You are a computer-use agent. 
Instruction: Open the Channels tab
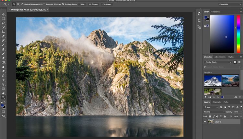point(216,102)
